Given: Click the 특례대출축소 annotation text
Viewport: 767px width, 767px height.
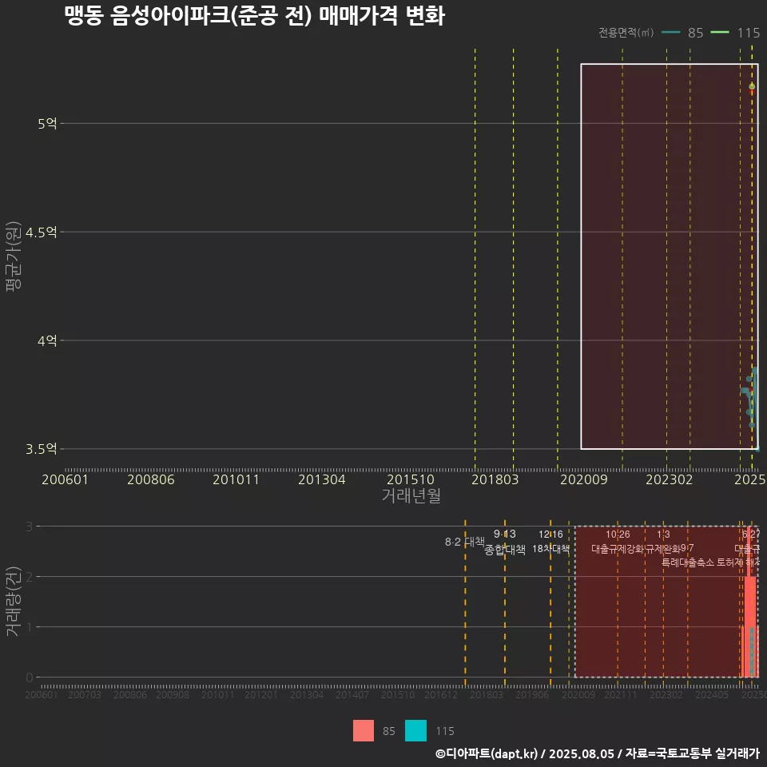Looking at the screenshot, I should click(x=688, y=562).
